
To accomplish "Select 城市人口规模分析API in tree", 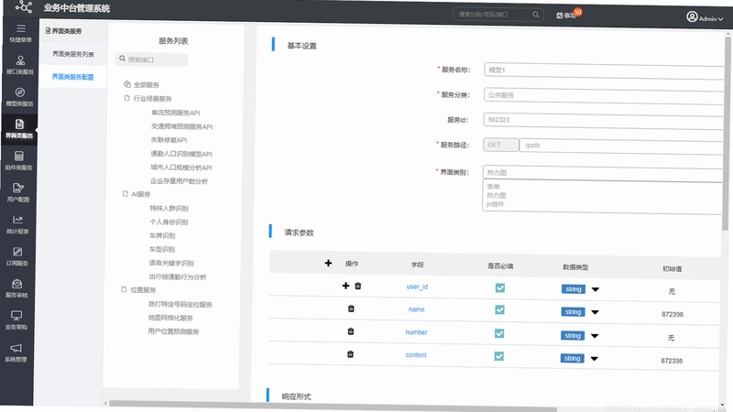I will click(181, 168).
